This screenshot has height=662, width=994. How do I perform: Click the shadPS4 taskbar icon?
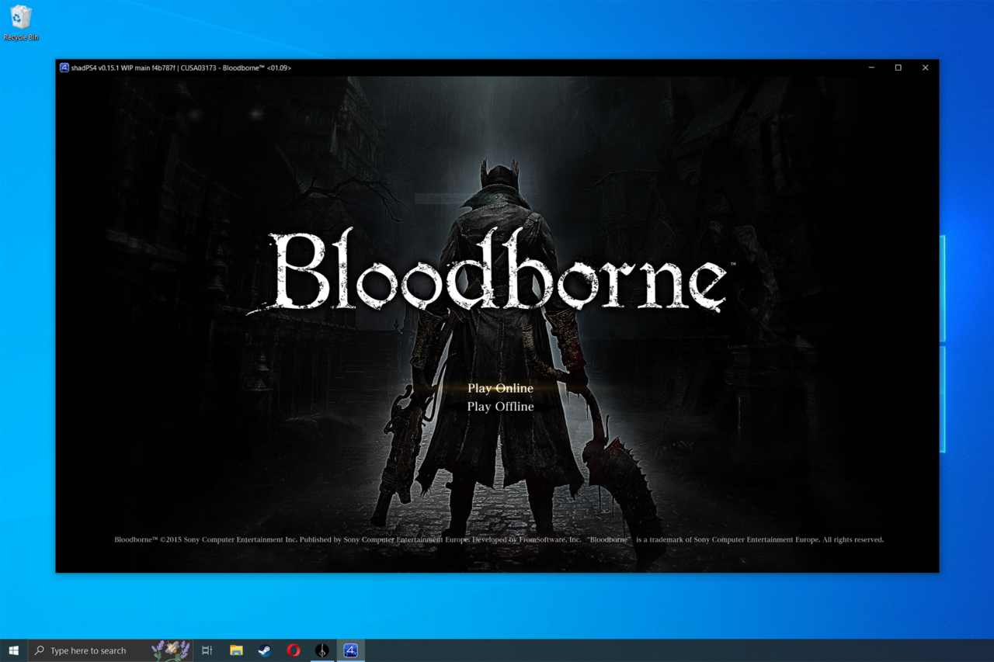pos(351,650)
